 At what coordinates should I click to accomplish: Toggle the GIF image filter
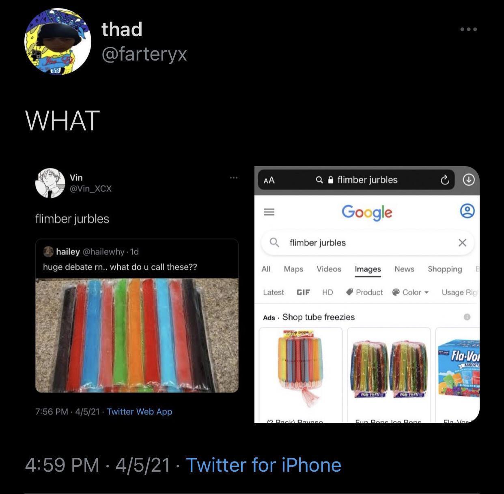303,292
